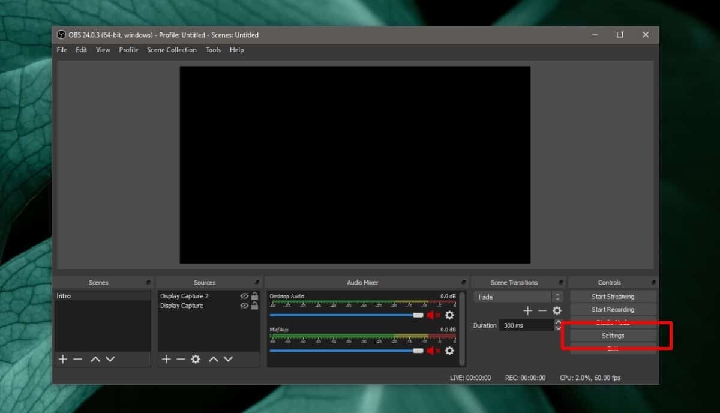
Task: Toggle visibility of Display Capture 2
Action: 244,297
